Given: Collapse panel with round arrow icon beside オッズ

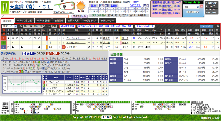Looking at the screenshot, I should 218,26.
